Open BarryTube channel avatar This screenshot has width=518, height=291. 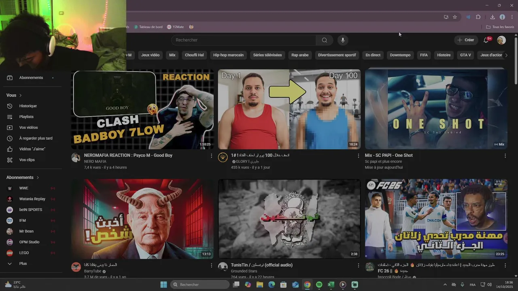(76, 267)
